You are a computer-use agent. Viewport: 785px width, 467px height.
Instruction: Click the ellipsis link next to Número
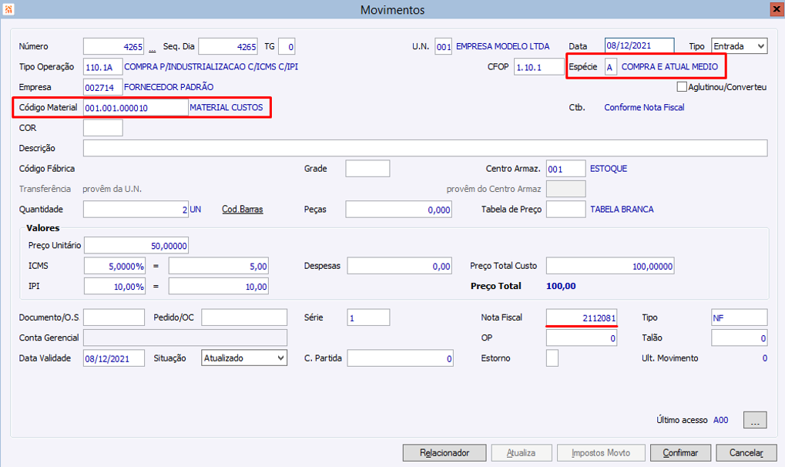pos(153,49)
